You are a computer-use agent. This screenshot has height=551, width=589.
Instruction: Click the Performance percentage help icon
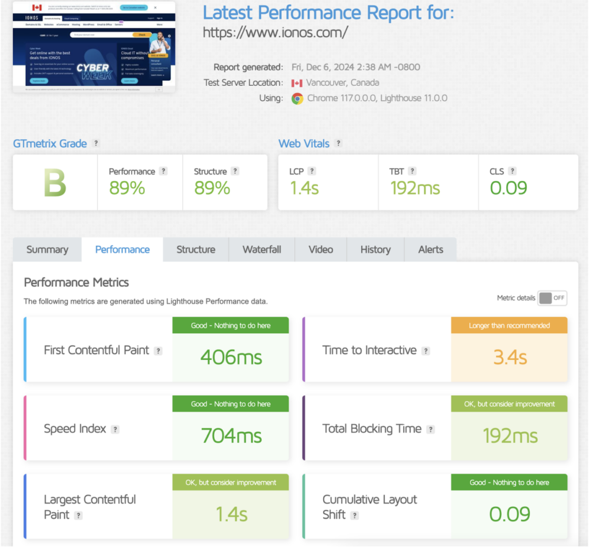click(x=163, y=170)
